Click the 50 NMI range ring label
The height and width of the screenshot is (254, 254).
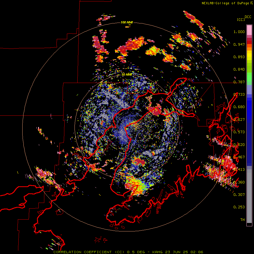127,75
